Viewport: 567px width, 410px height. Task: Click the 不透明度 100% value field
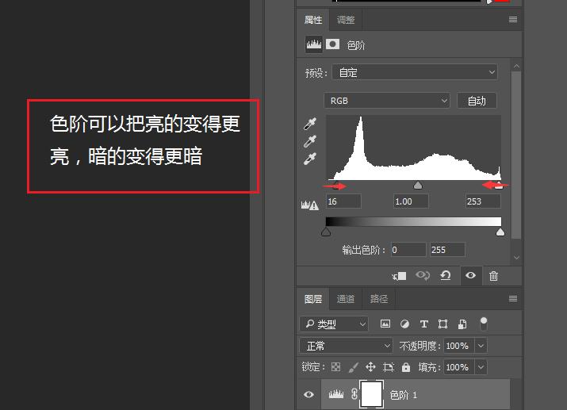pos(459,346)
